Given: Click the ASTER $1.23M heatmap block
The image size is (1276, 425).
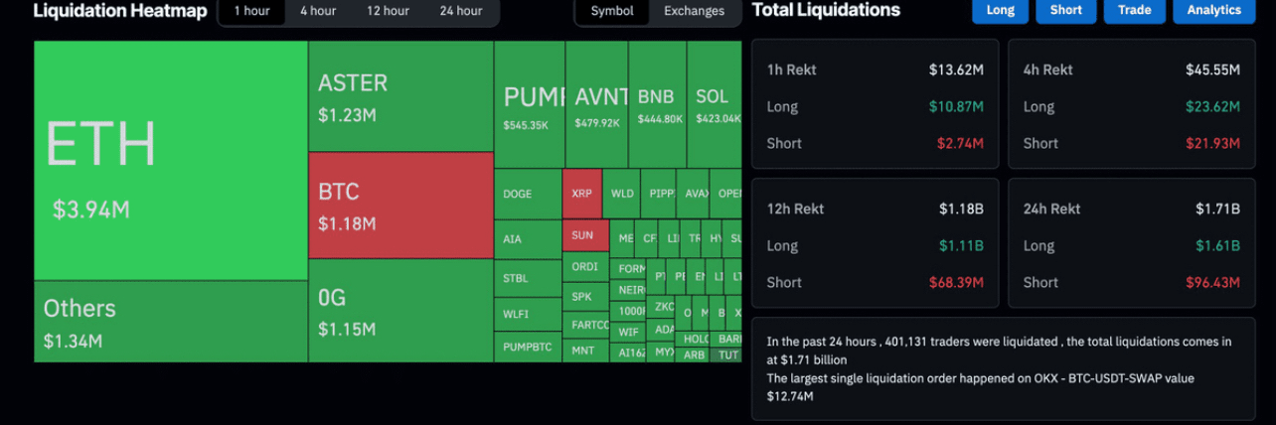Looking at the screenshot, I should tap(400, 96).
